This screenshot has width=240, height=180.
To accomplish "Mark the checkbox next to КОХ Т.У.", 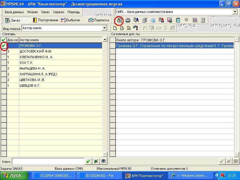I will [4, 63].
